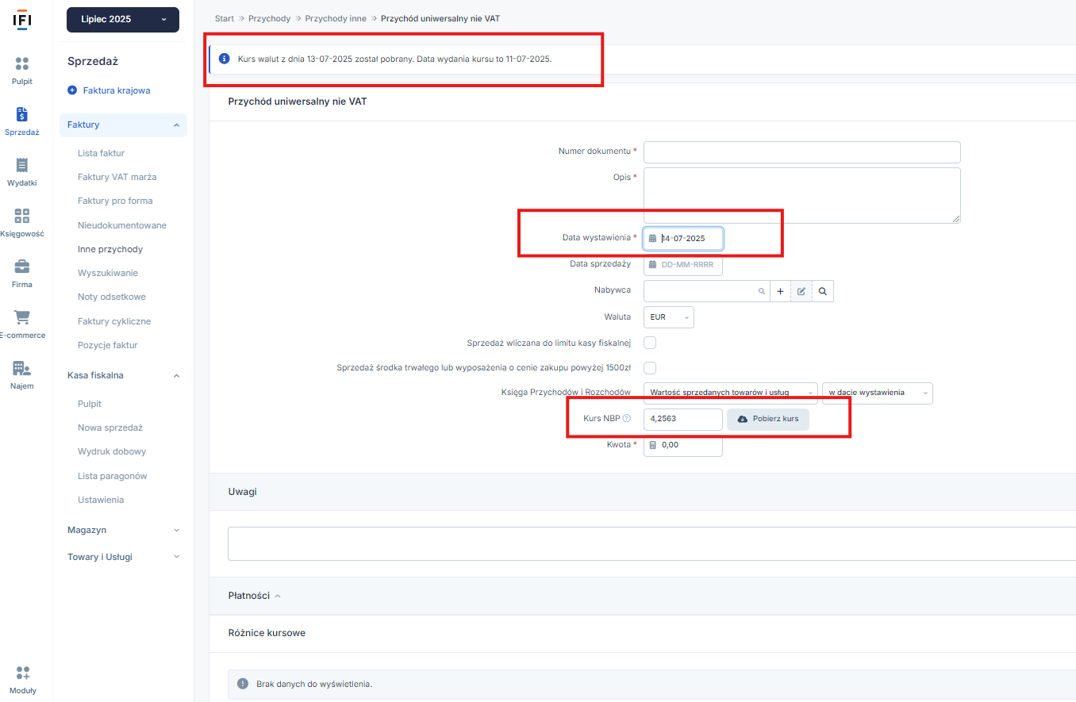The image size is (1076, 702).
Task: Click the calendar icon in Data sprzedaży
Action: point(652,264)
